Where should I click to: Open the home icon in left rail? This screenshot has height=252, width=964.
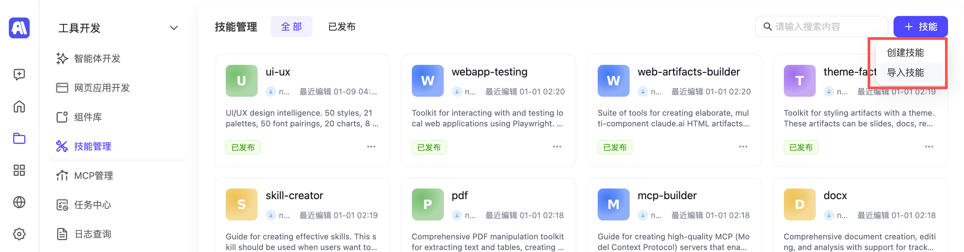point(19,107)
